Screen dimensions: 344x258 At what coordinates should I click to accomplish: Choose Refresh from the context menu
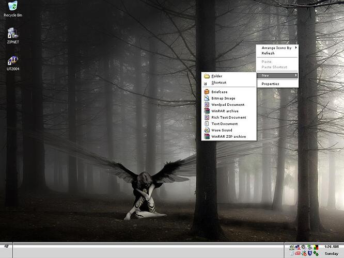coord(268,53)
